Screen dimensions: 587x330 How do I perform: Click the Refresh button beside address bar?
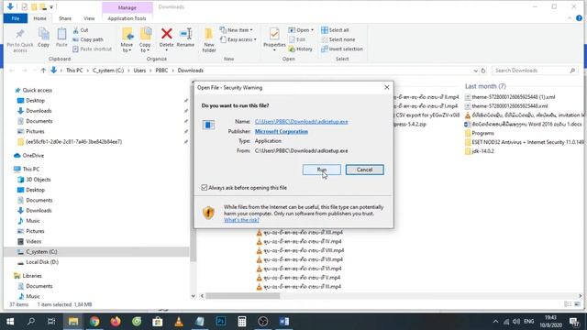483,71
